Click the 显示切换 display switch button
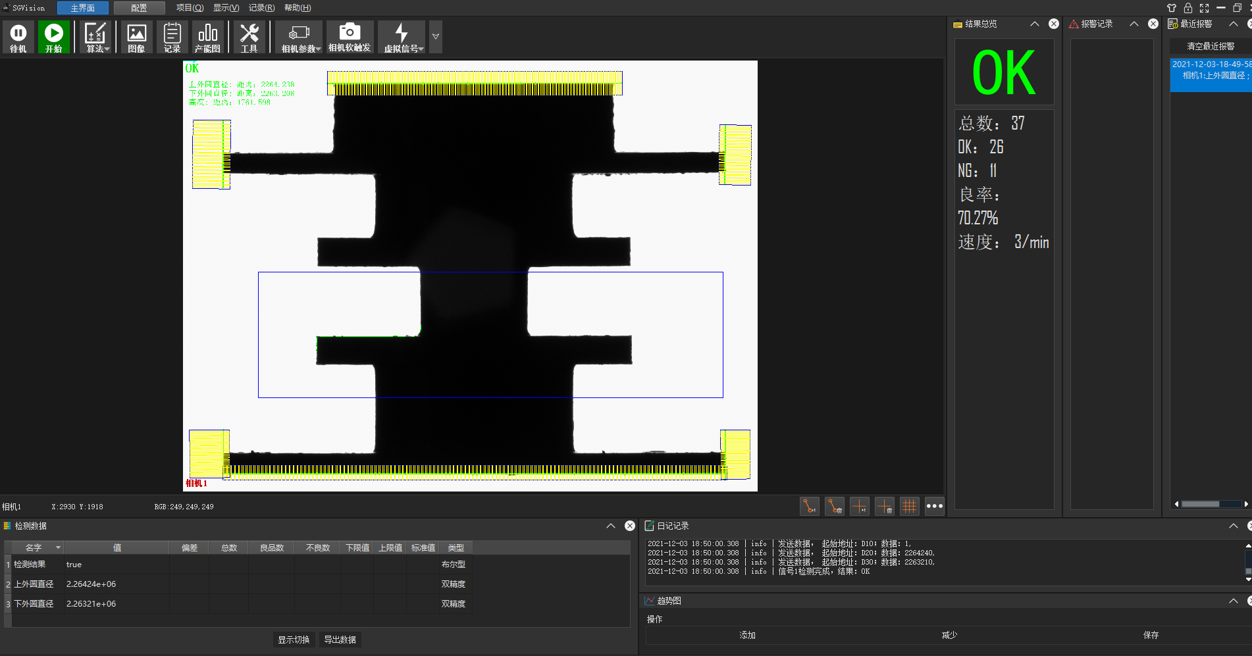 tap(294, 640)
